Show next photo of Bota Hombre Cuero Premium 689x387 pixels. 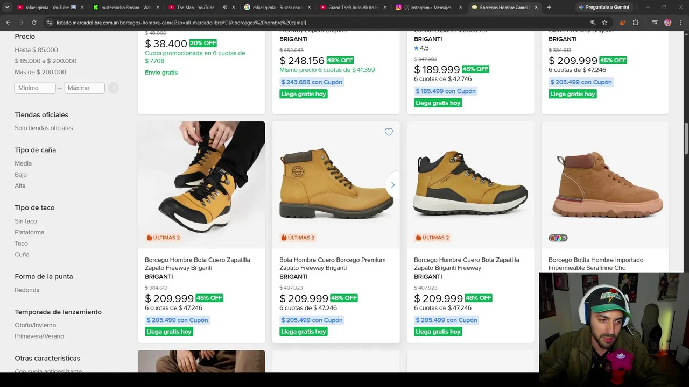point(392,185)
